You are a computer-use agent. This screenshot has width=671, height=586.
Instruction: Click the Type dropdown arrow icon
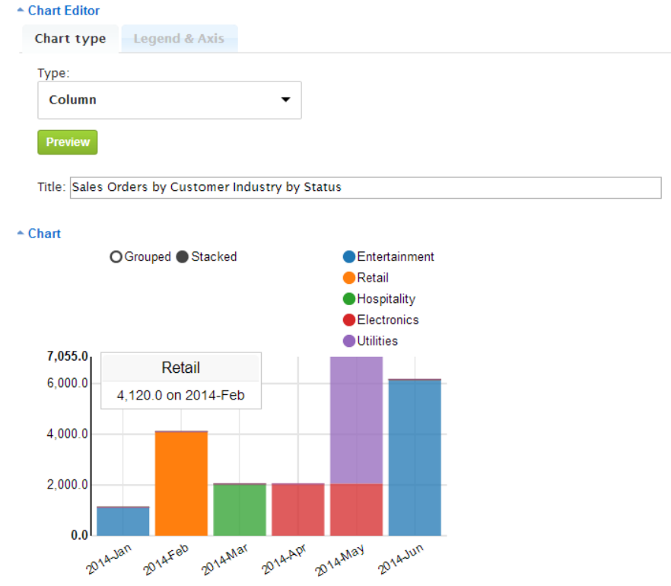pos(285,100)
